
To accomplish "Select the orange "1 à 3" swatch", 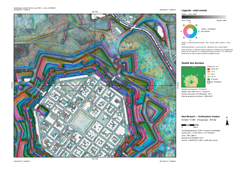I will pyautogui.click(x=209, y=71).
